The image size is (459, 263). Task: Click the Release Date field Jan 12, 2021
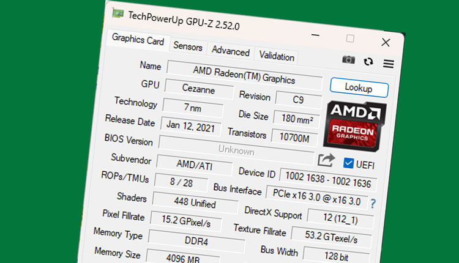190,127
